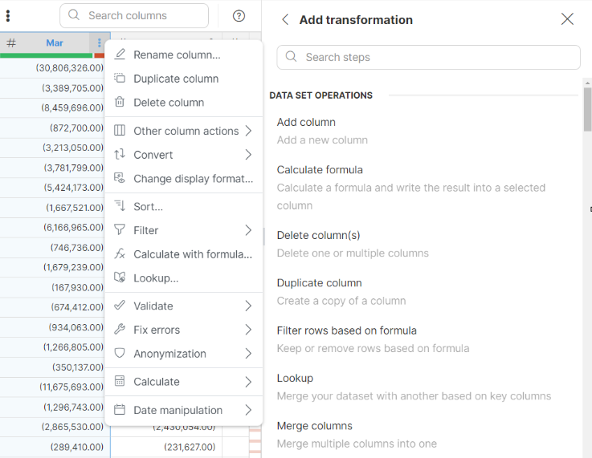Expand the Filter submenu arrow
This screenshot has width=592, height=458.
click(x=248, y=230)
